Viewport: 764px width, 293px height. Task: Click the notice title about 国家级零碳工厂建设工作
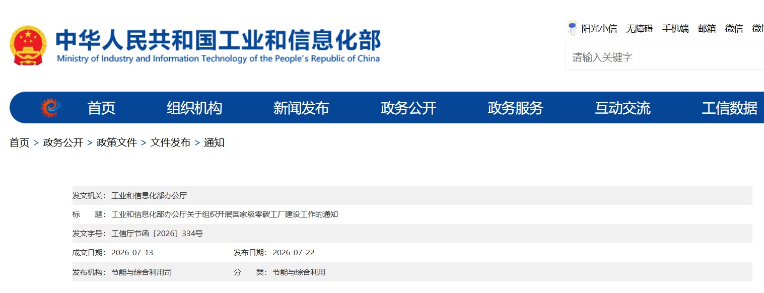pyautogui.click(x=225, y=214)
